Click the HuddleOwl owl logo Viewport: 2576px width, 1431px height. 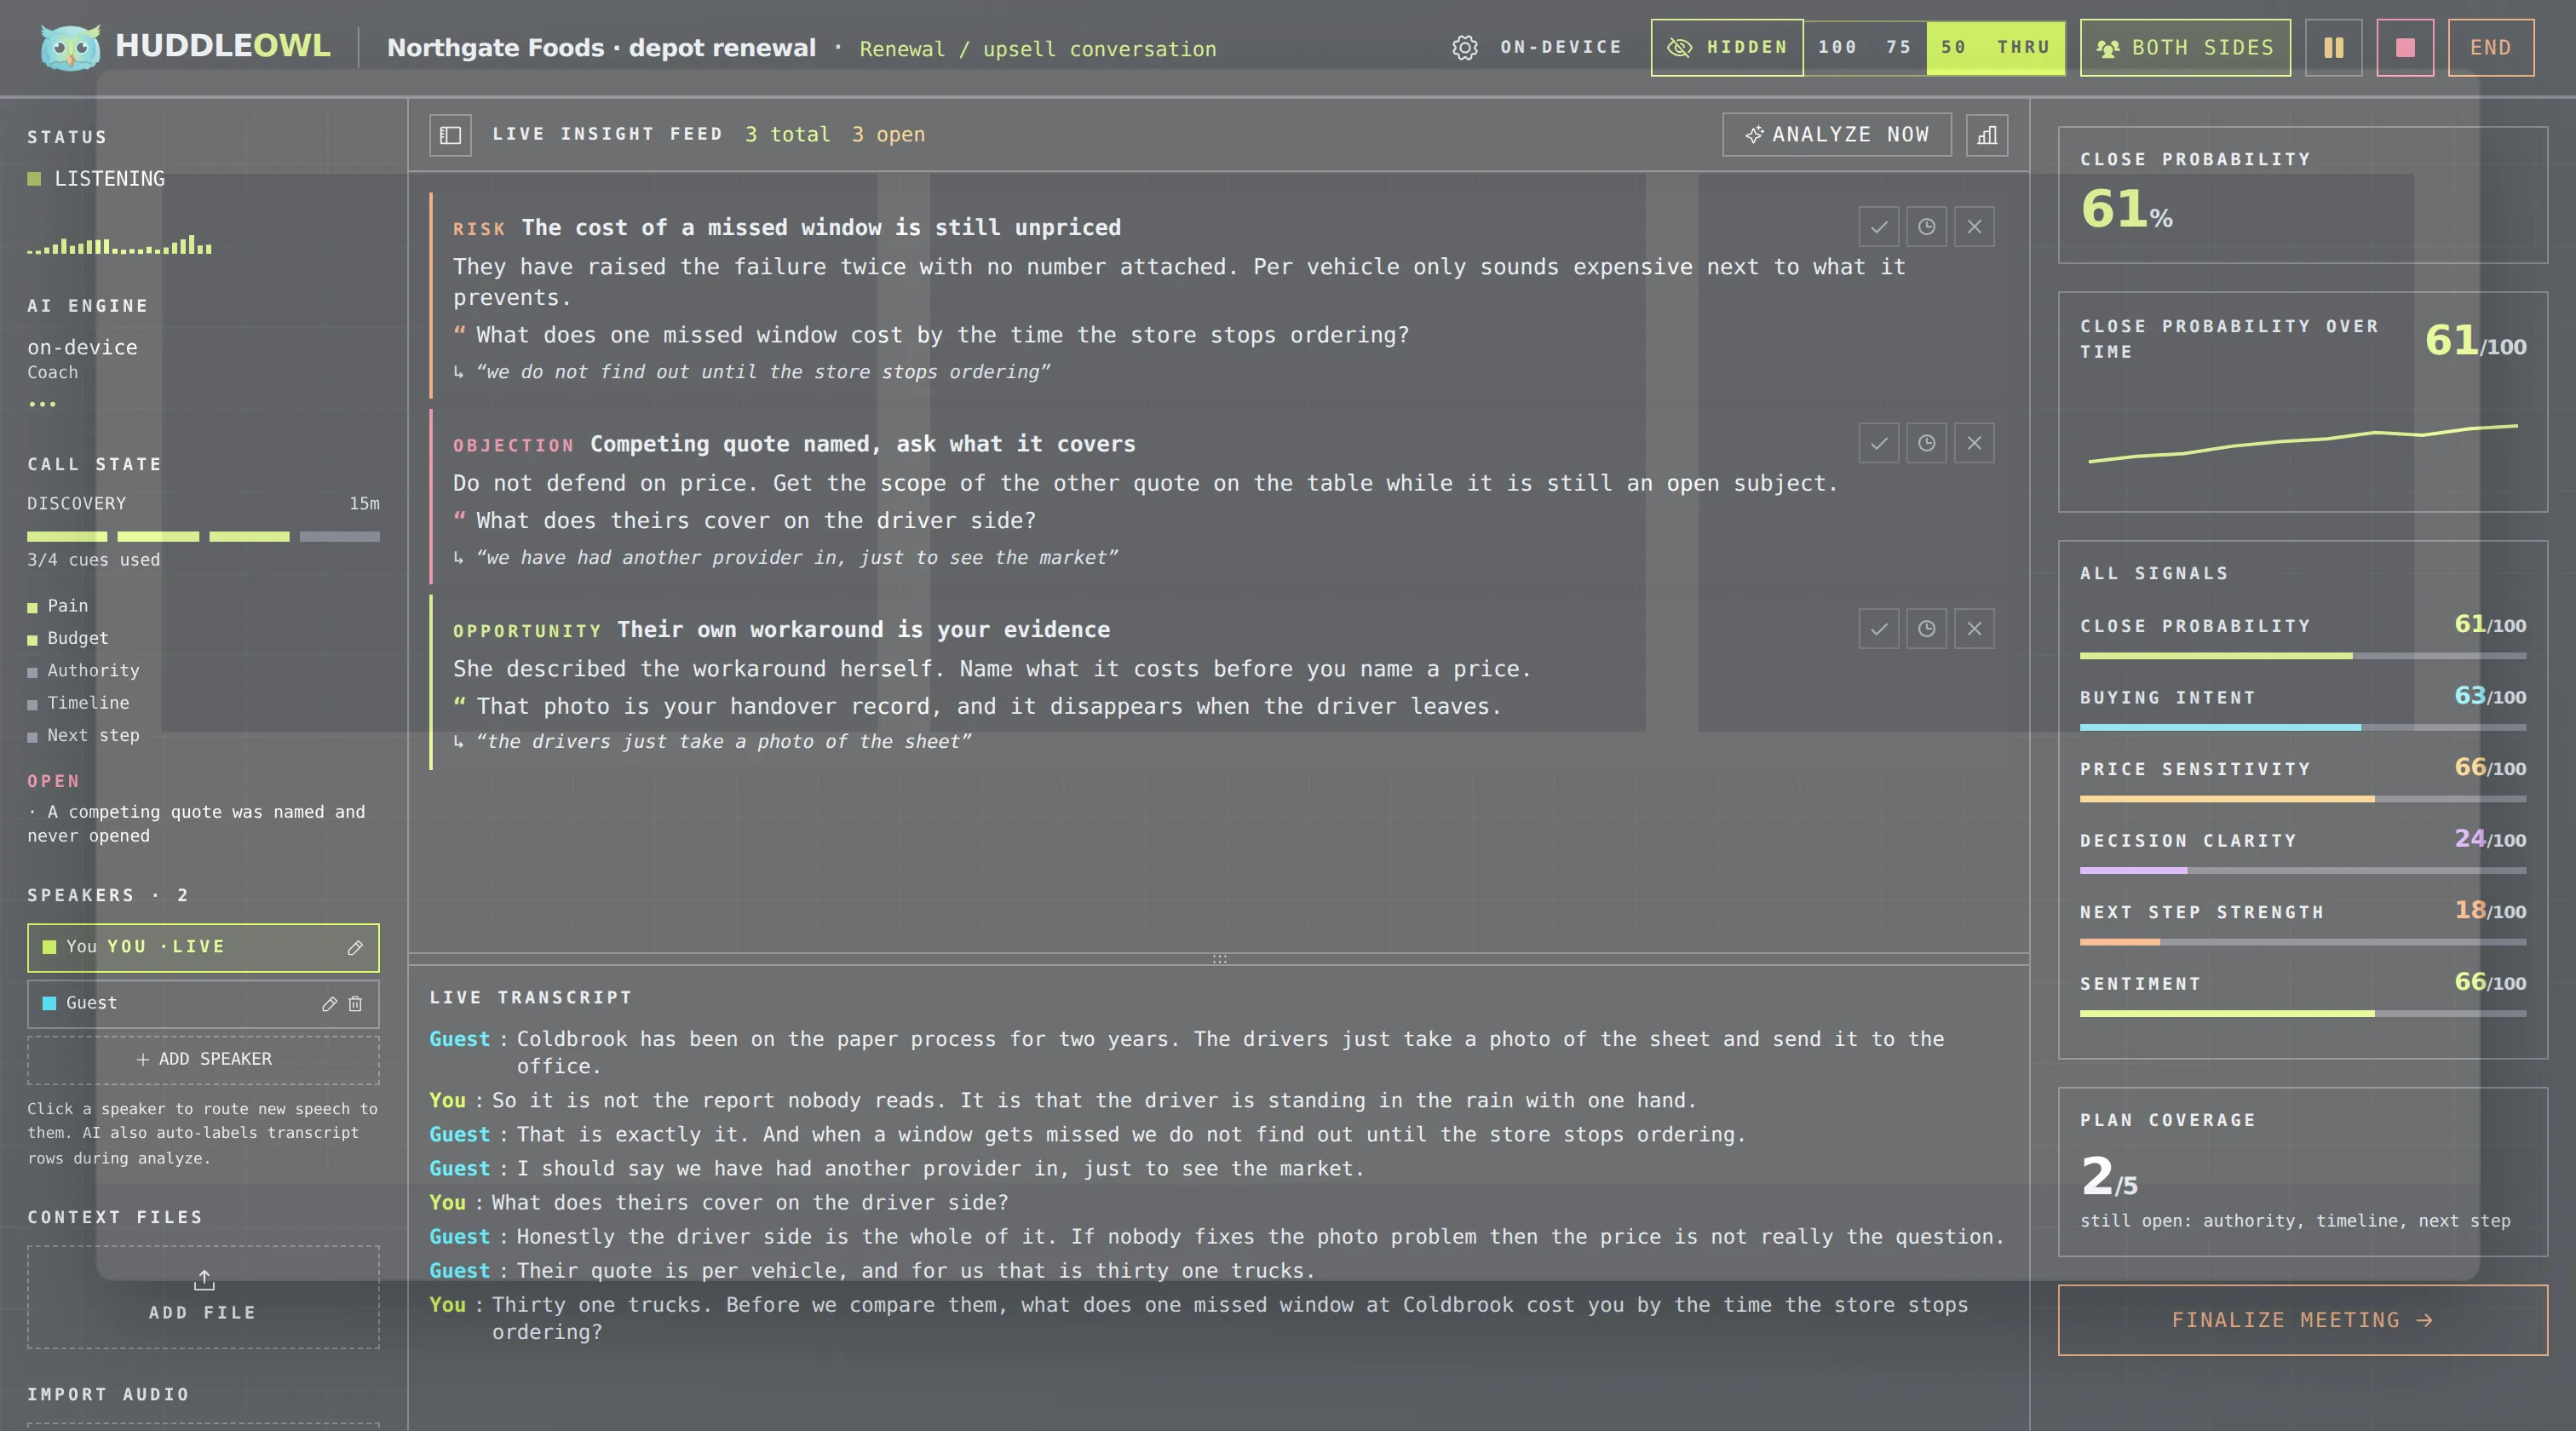[70, 47]
